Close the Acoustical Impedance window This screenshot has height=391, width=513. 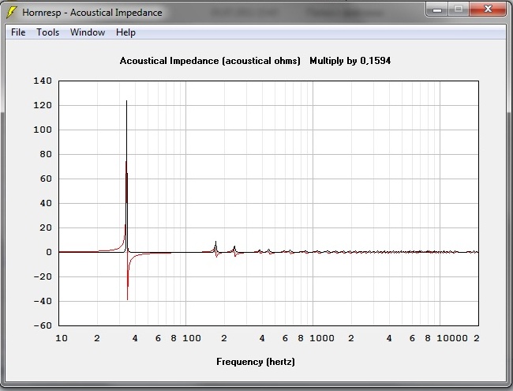488,9
